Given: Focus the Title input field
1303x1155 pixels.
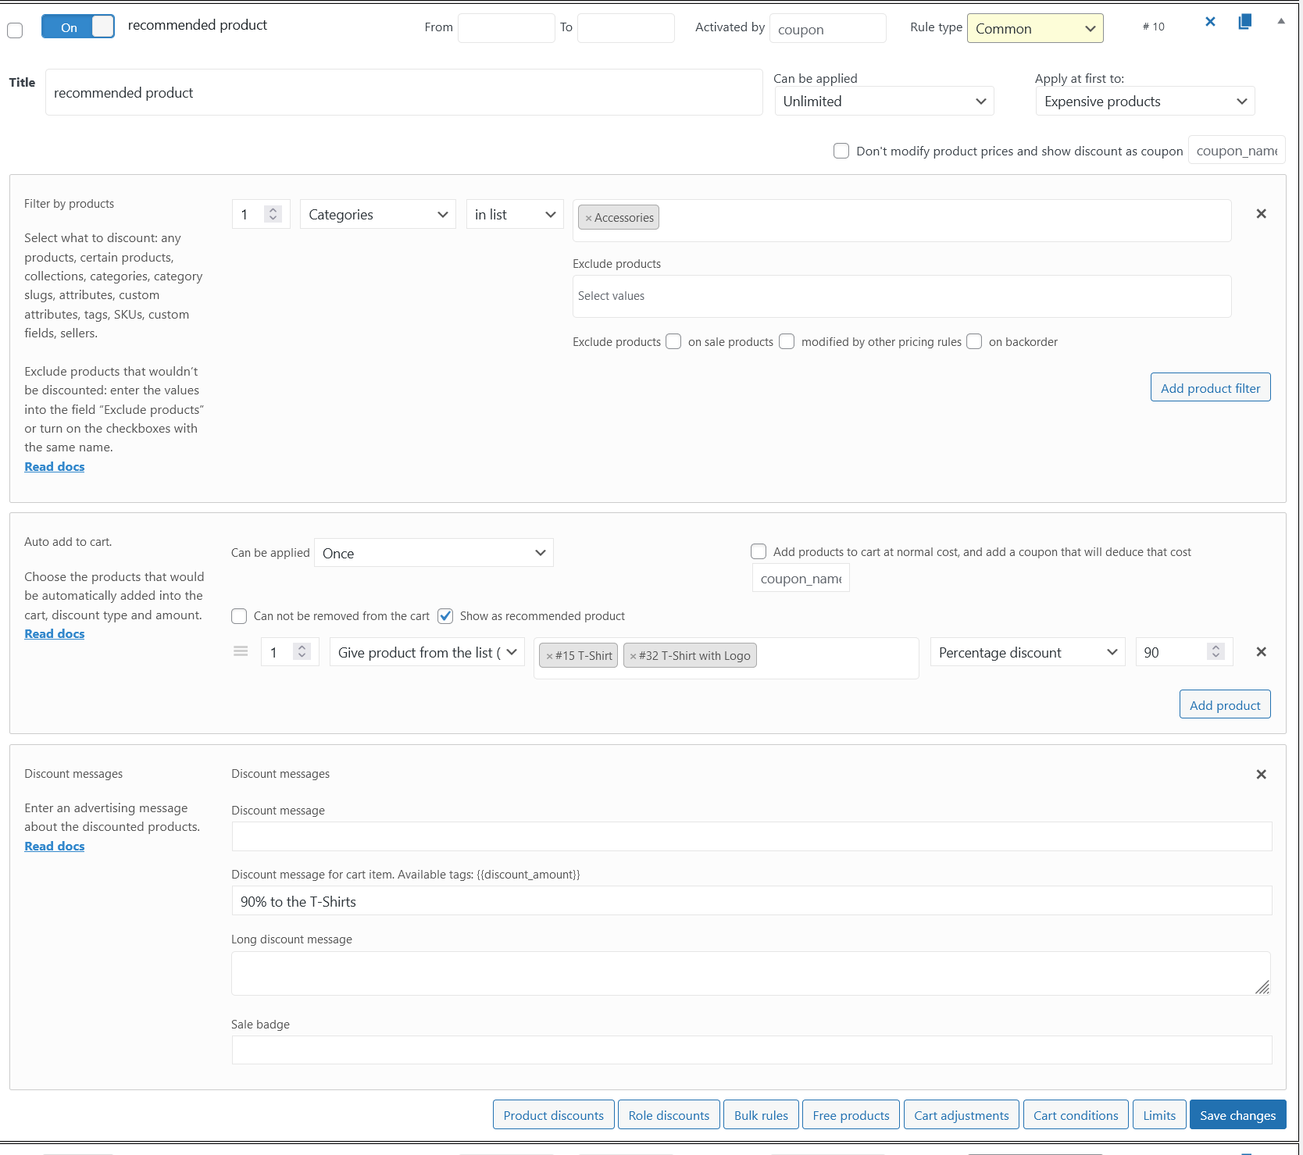Looking at the screenshot, I should [x=404, y=92].
